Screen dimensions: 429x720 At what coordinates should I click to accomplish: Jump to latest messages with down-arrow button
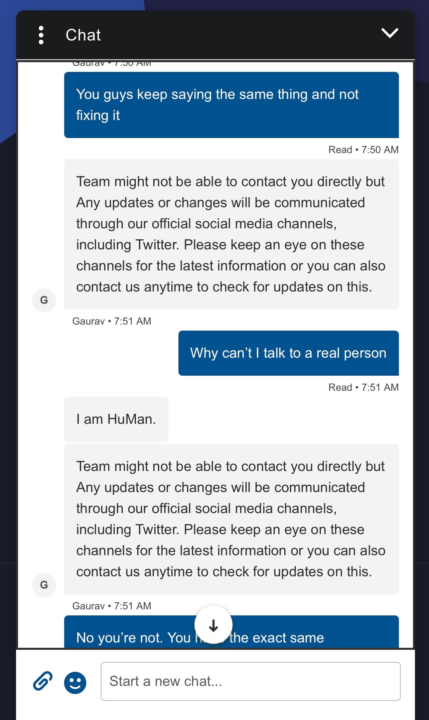[x=213, y=624]
